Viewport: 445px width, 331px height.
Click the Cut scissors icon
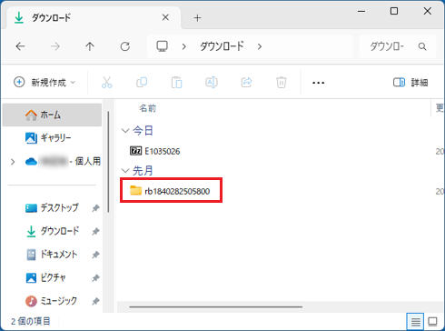coord(106,82)
